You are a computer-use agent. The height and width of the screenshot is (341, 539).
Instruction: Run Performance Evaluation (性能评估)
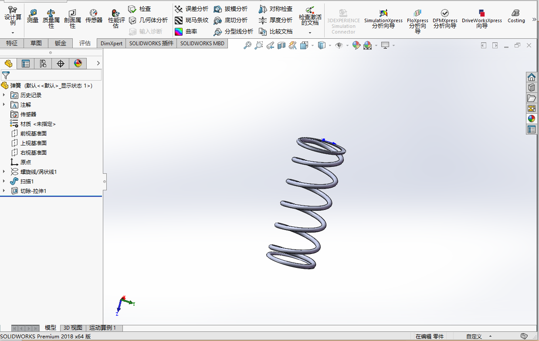click(x=116, y=18)
